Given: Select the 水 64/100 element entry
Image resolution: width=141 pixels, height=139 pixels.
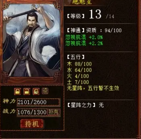Looking at the screenshot, I should click(79, 70).
